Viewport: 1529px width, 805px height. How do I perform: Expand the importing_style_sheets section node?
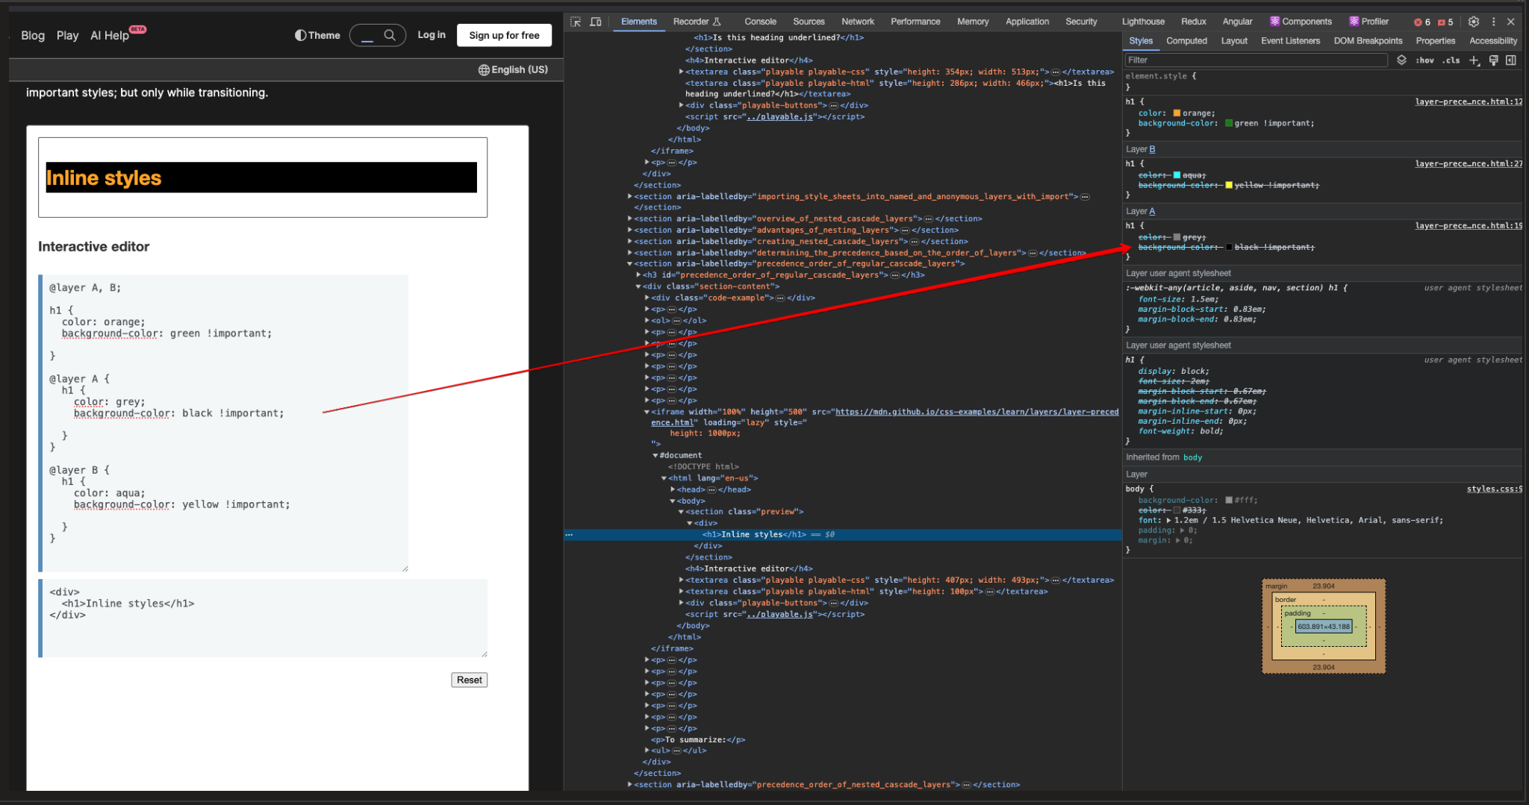pyautogui.click(x=630, y=197)
